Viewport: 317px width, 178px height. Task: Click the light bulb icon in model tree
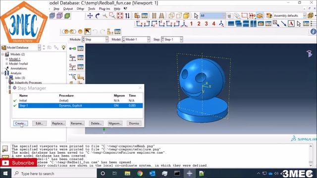point(63,47)
